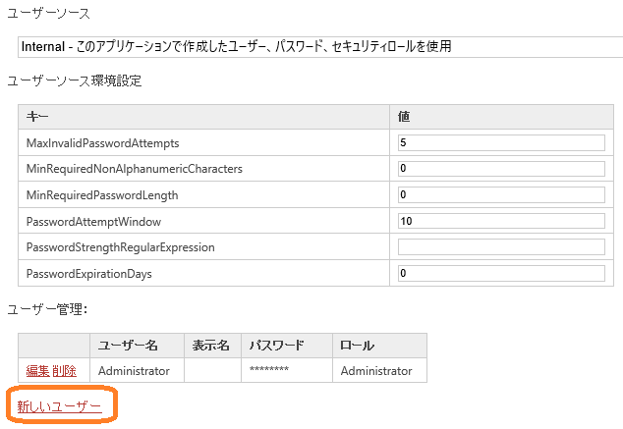Click the MinRequiredNonAlphanumericCharacters key label
Viewport: 623px width, 429px height.
[x=135, y=169]
